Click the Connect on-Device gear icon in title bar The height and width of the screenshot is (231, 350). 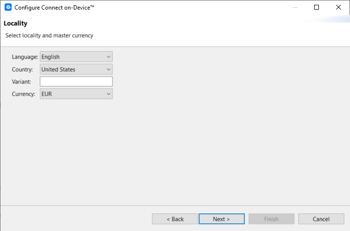pos(8,8)
